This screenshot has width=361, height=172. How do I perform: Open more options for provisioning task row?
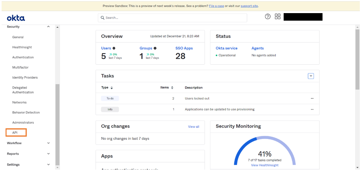coord(312,109)
